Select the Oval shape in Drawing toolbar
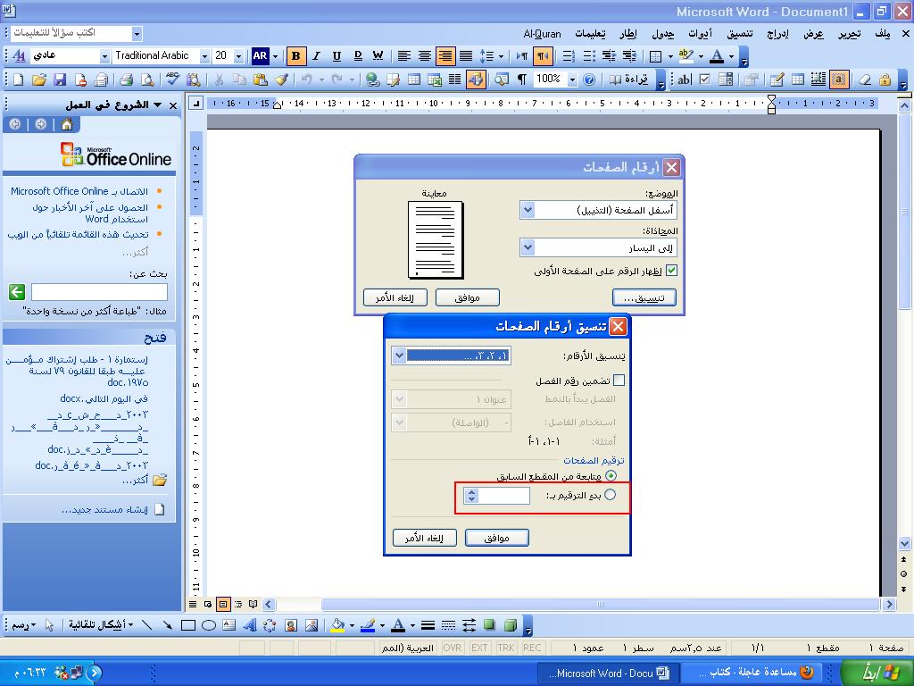Viewport: 914px width, 686px height. pyautogui.click(x=209, y=625)
